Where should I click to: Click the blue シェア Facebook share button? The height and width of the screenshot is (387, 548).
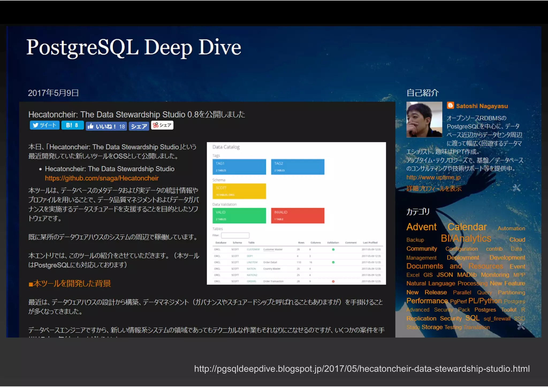click(x=139, y=126)
